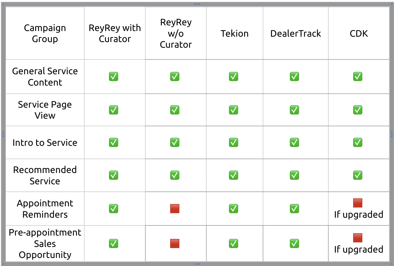Select the Campaign Group header cell
This screenshot has height=266, width=394.
click(x=45, y=33)
